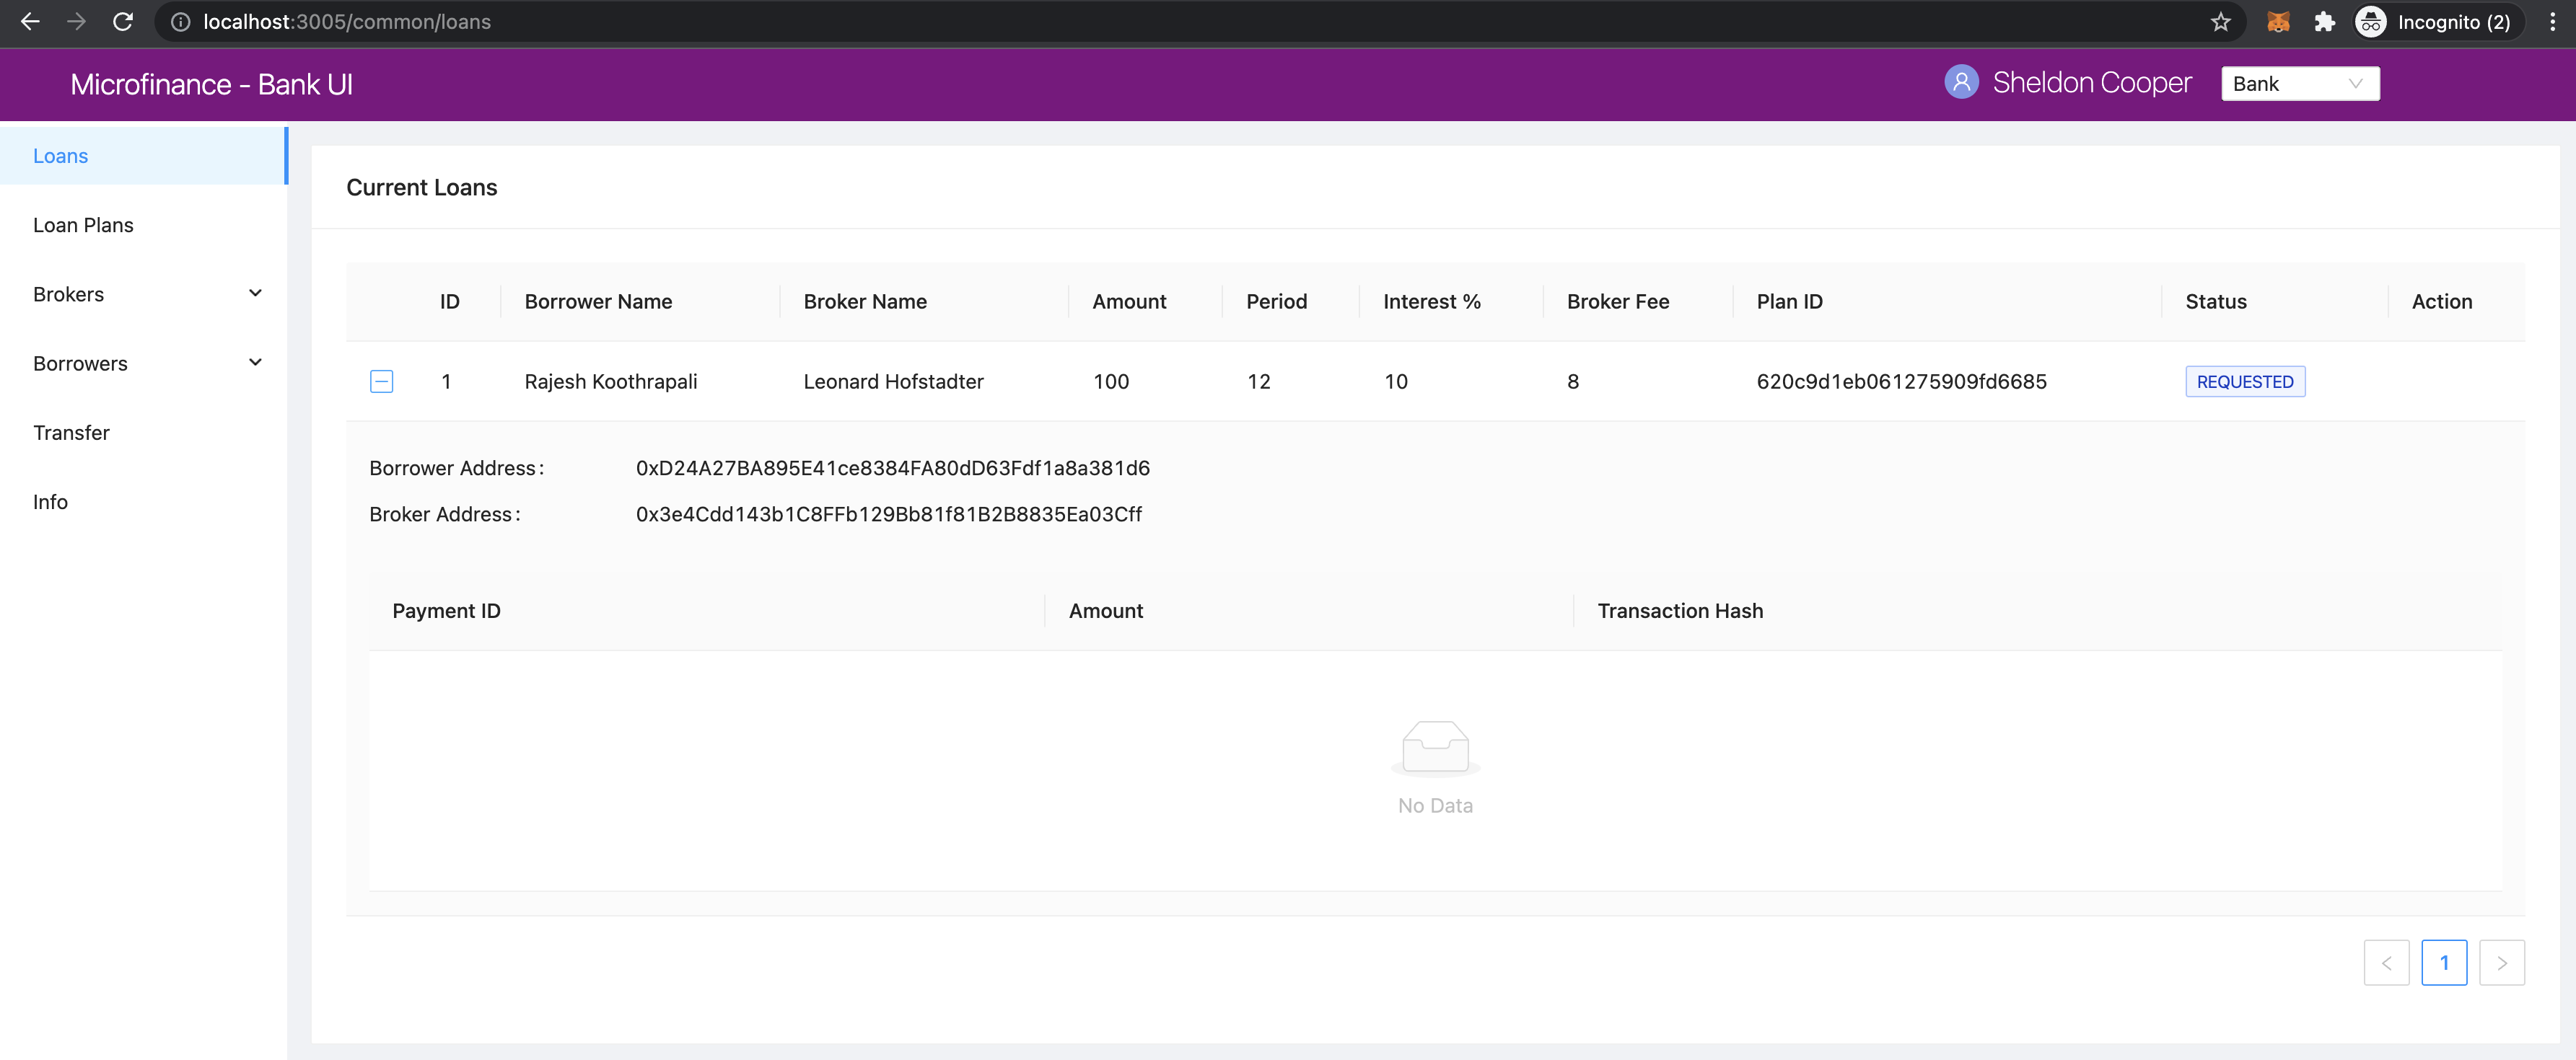Go to next page of loans
2576x1060 pixels.
pos(2502,963)
